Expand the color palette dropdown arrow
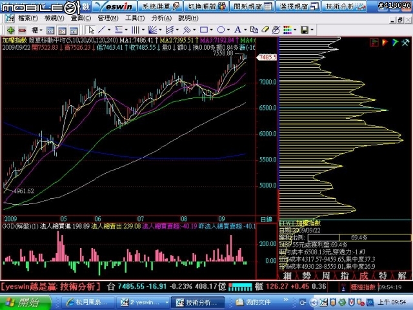 tap(295, 30)
